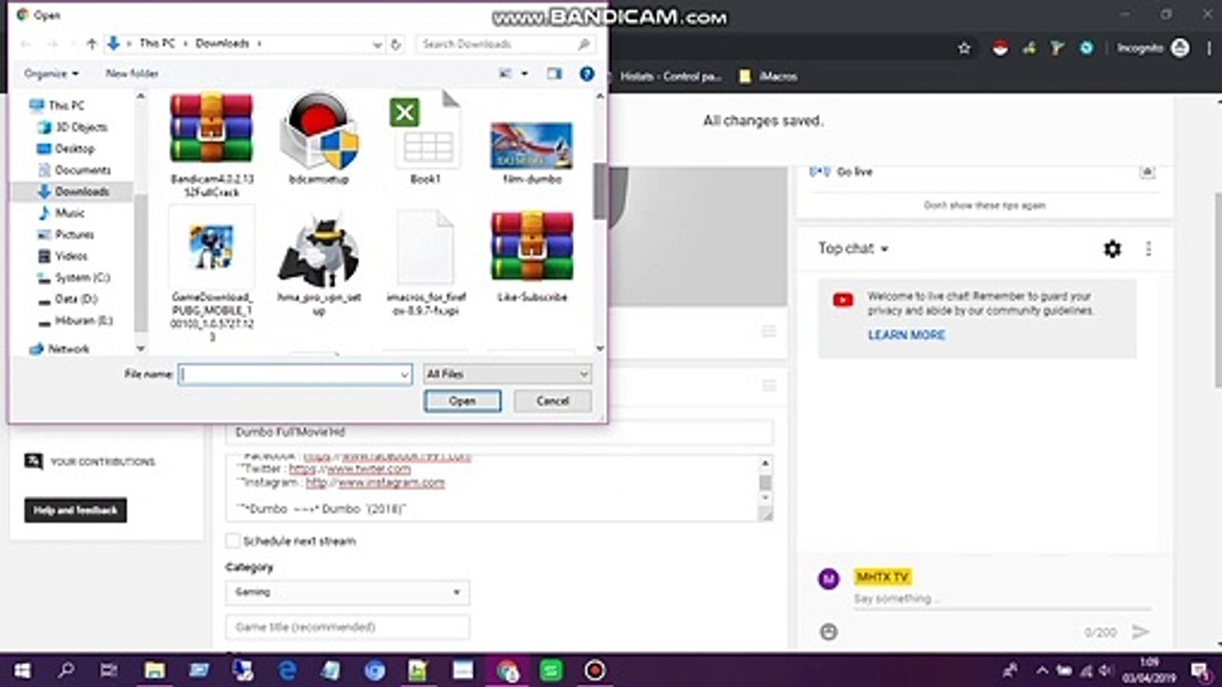Click the Up one level arrow in dialog

click(x=92, y=44)
